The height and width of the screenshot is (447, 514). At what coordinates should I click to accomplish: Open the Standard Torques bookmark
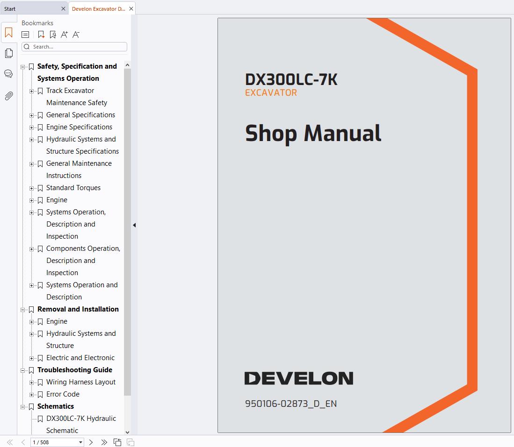73,188
